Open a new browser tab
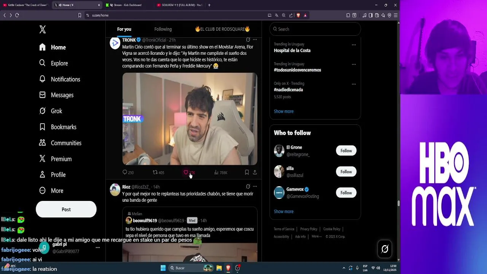Screen dimensions: 487x274 click(x=209, y=5)
